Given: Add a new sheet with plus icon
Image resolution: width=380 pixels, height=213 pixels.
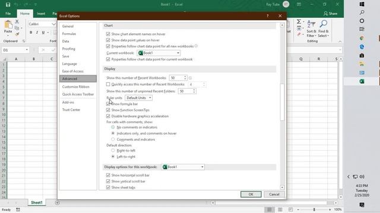Looking at the screenshot, I should tap(57, 202).
